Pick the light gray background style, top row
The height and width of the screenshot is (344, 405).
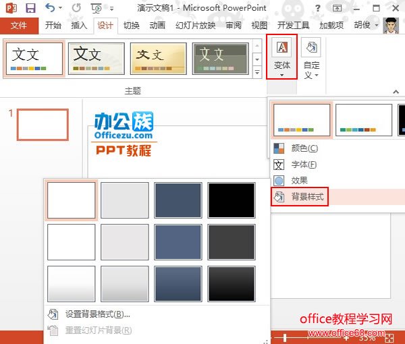coord(125,200)
